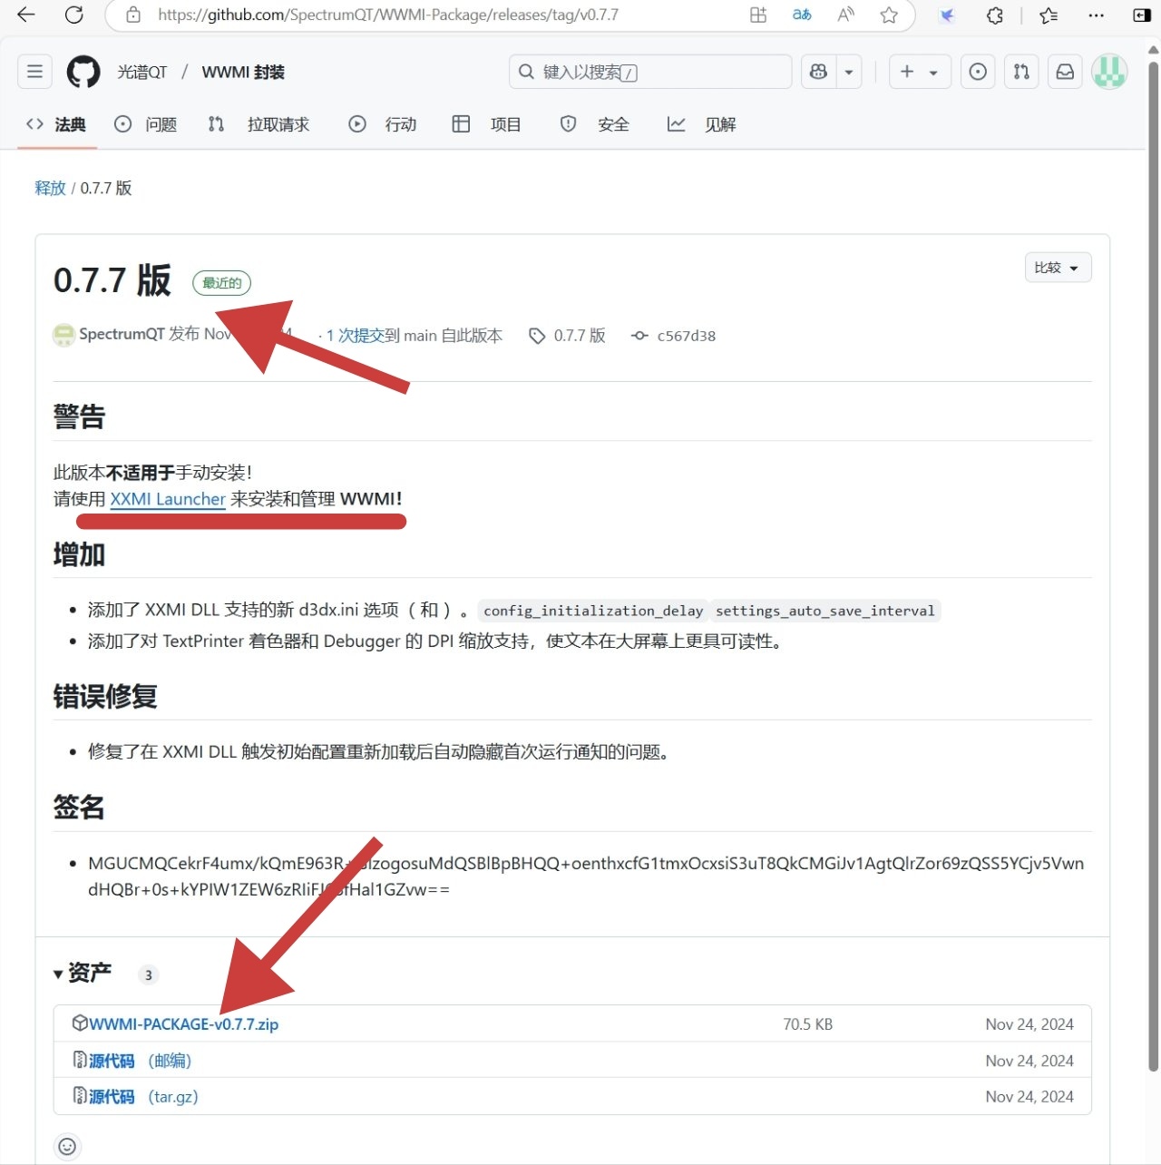Click the assets count badge 3
The height and width of the screenshot is (1165, 1161).
[x=149, y=975]
